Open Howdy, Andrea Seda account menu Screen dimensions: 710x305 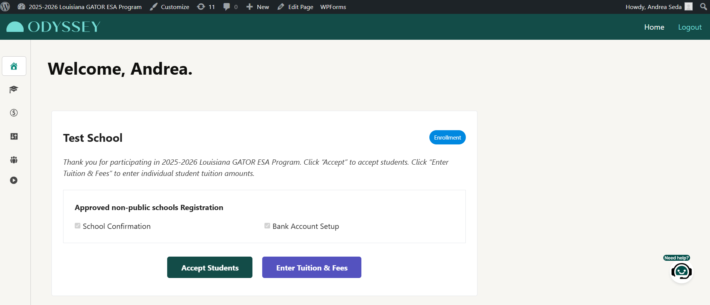[x=658, y=7]
